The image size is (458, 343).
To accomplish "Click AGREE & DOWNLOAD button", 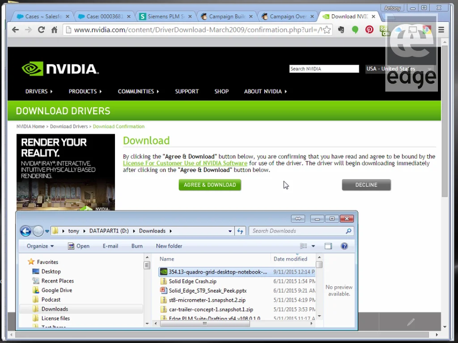I will coord(210,185).
